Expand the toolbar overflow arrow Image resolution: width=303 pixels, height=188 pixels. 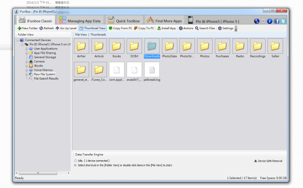tap(236, 29)
